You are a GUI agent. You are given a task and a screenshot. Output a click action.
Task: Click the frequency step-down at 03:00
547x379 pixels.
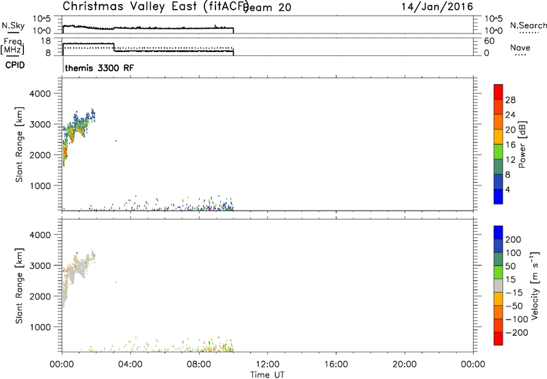(114, 47)
